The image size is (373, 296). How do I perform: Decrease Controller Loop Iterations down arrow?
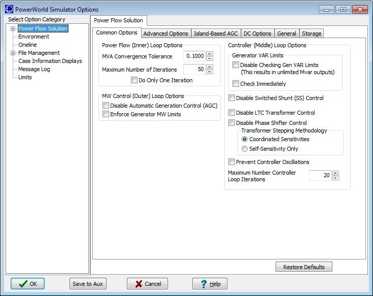point(335,178)
